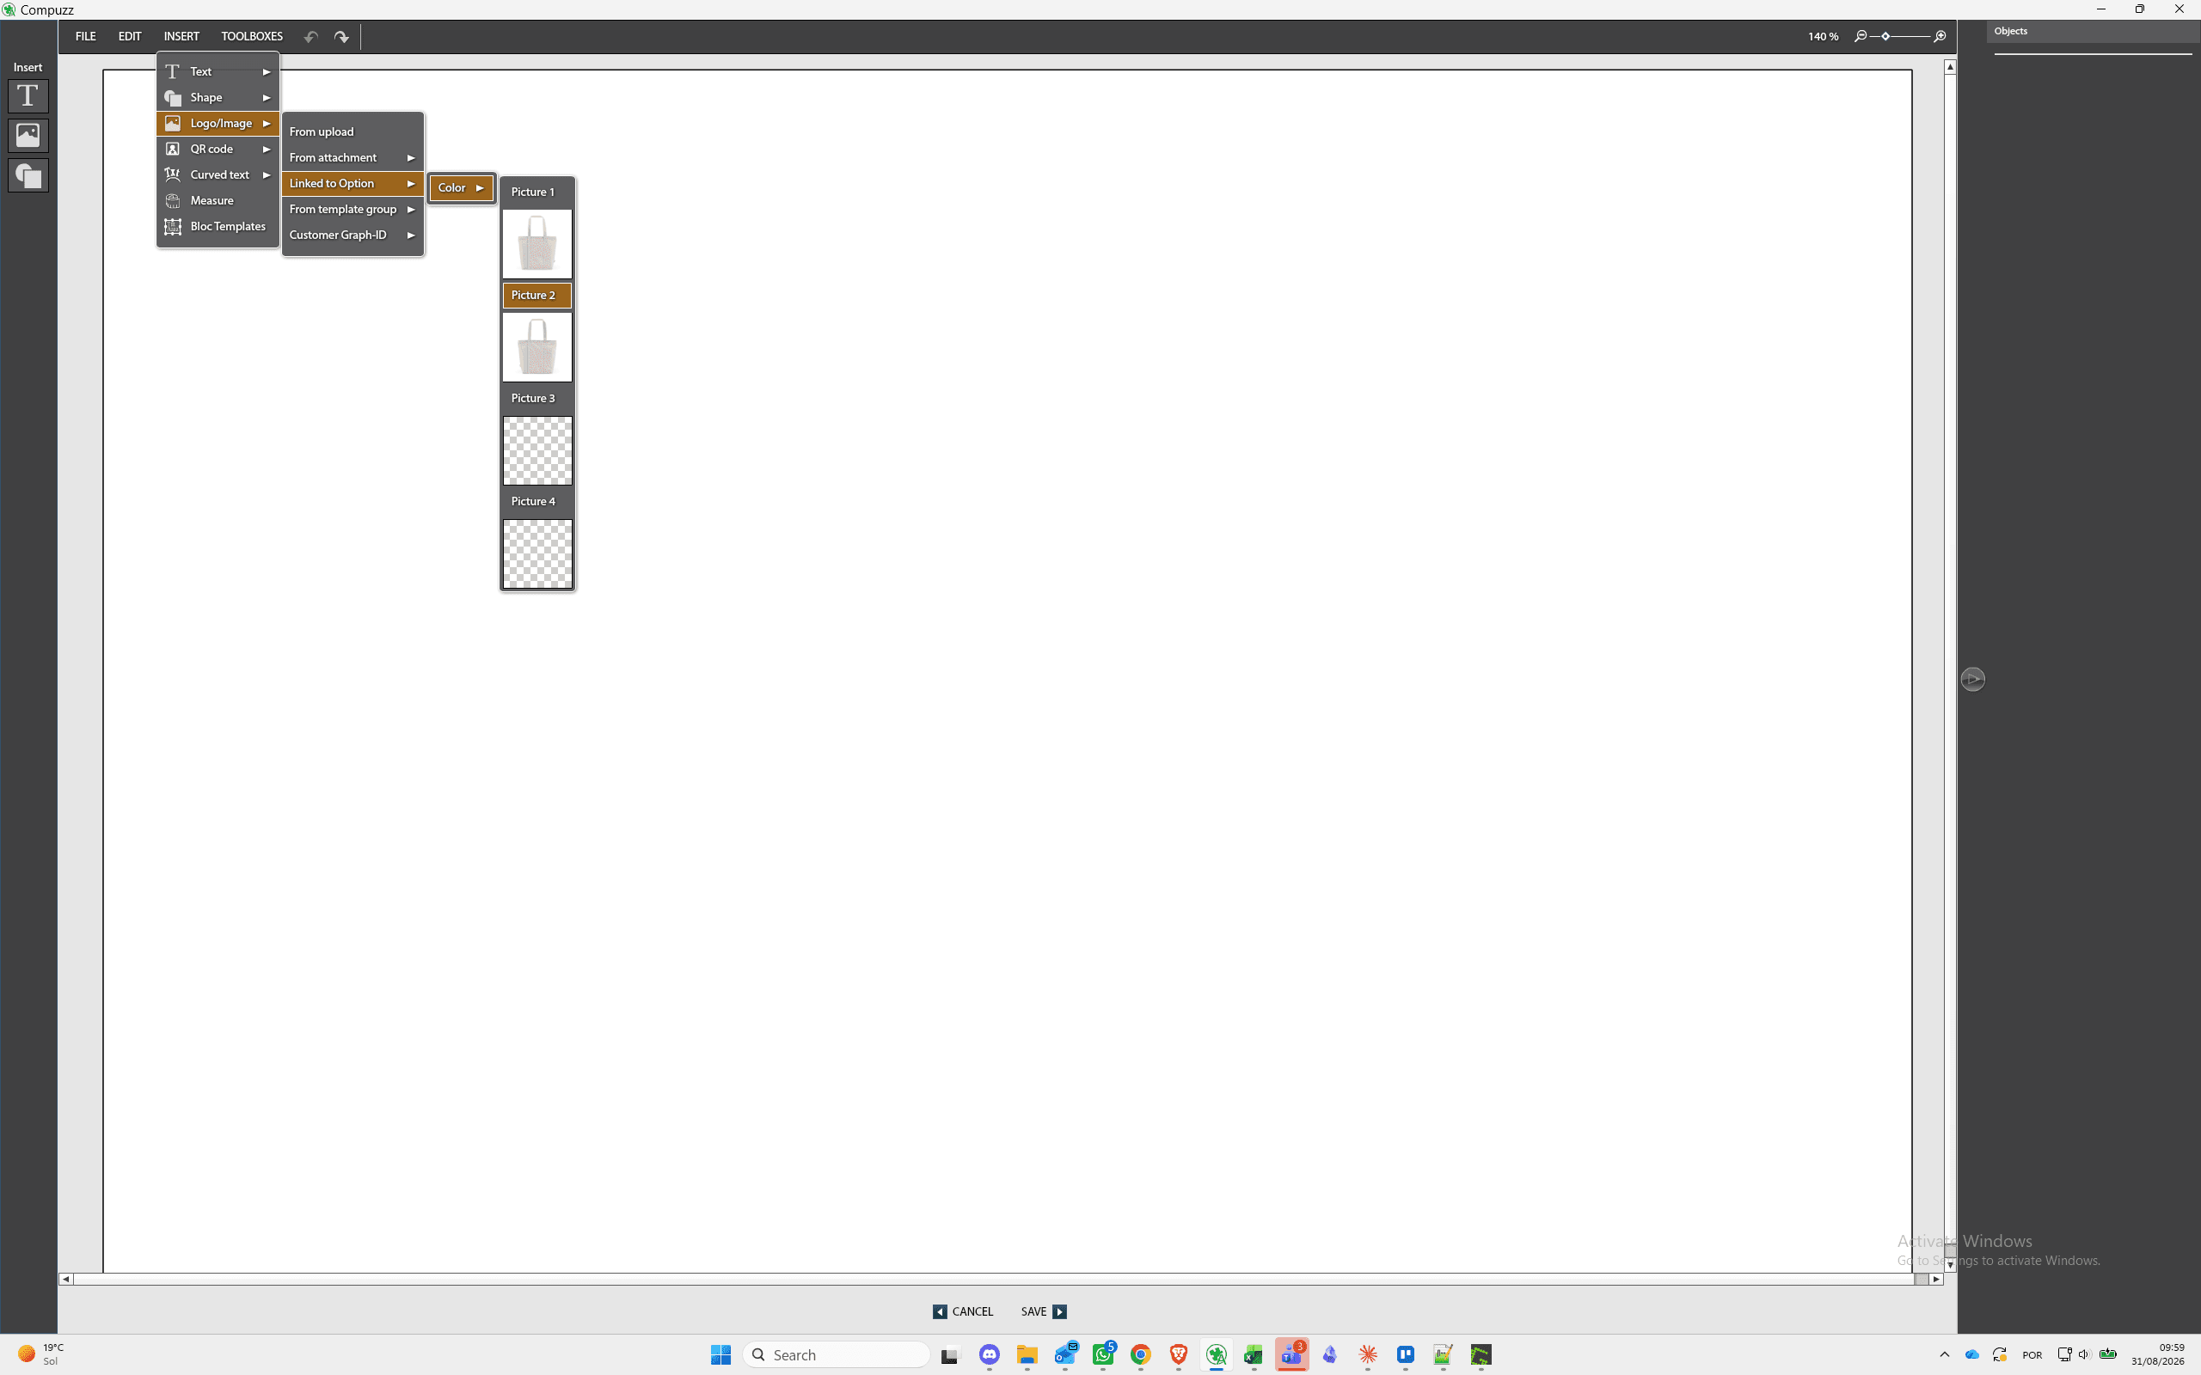Click the Picture 3 label
Viewport: 2201px width, 1375px height.
coord(533,398)
